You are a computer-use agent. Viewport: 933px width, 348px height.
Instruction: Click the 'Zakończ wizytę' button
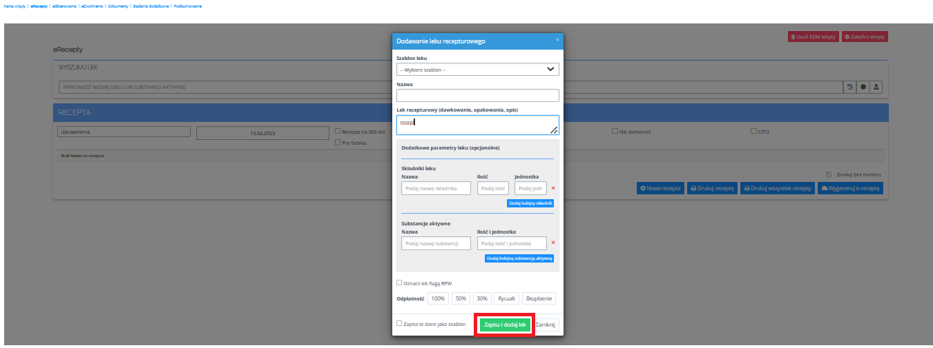pyautogui.click(x=865, y=37)
